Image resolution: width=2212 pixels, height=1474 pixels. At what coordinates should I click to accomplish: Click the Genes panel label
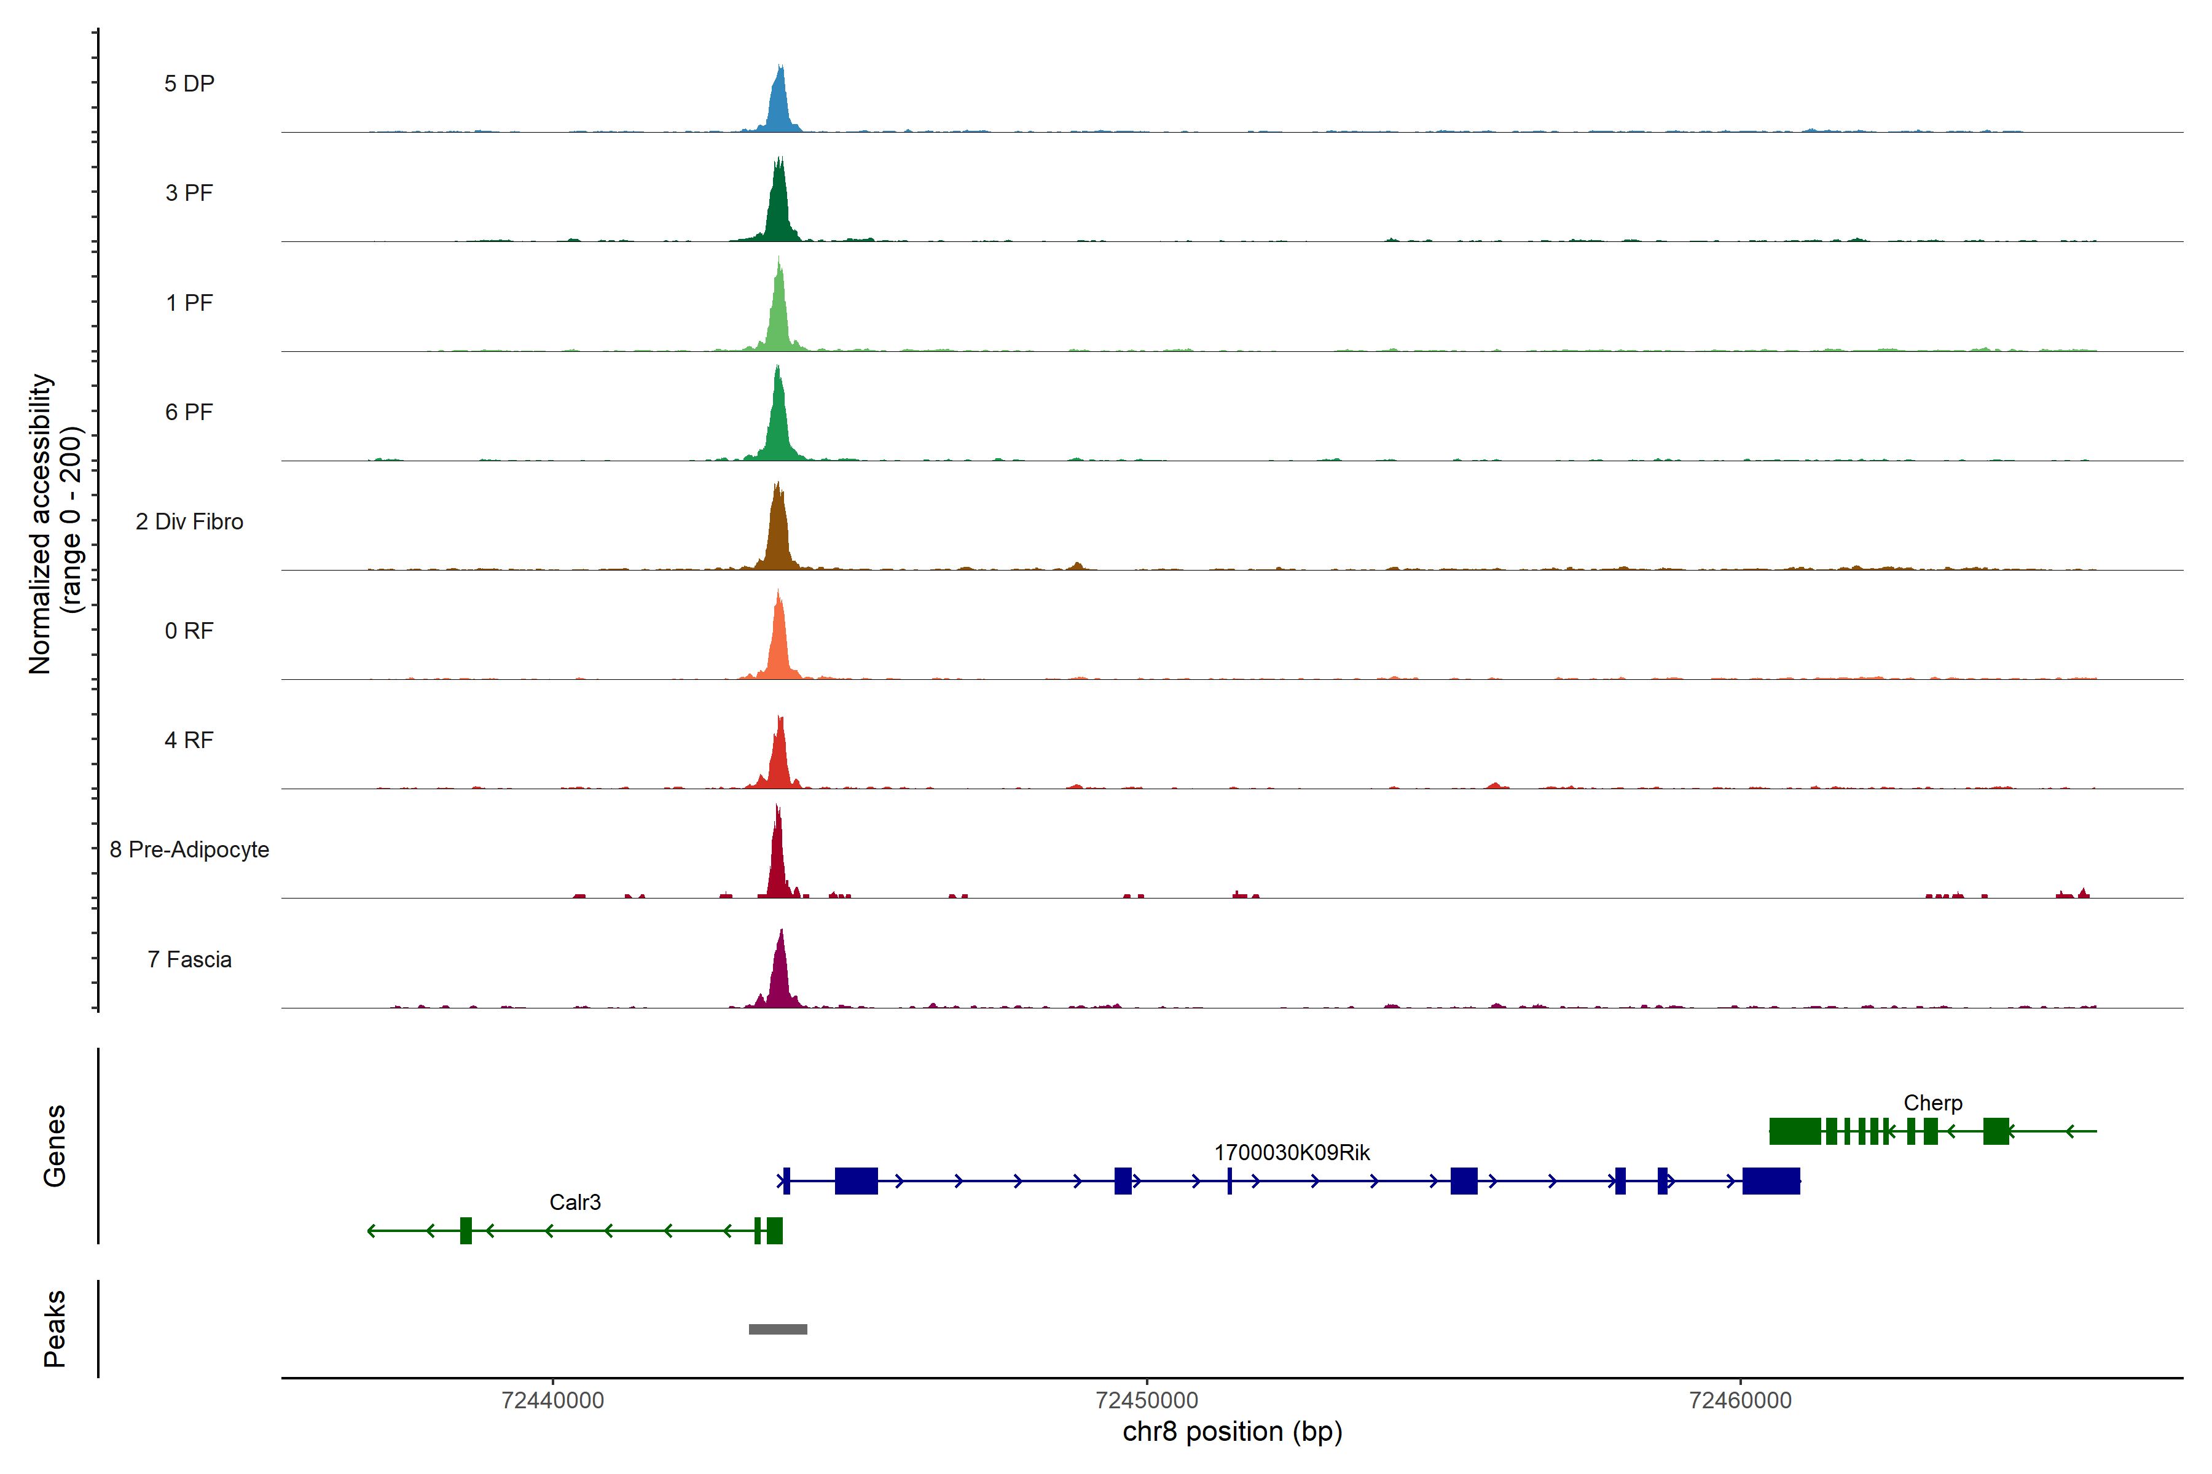click(x=55, y=1146)
